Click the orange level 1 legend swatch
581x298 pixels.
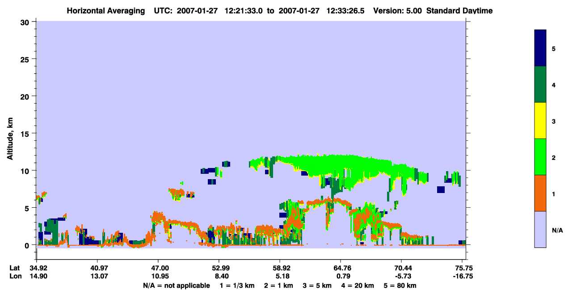540,193
